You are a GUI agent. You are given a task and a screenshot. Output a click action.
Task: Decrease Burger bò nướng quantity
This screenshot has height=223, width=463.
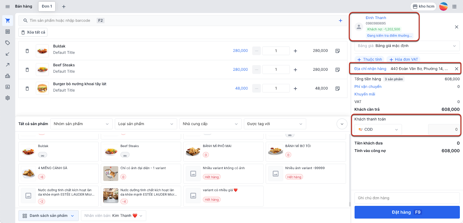pyautogui.click(x=256, y=88)
